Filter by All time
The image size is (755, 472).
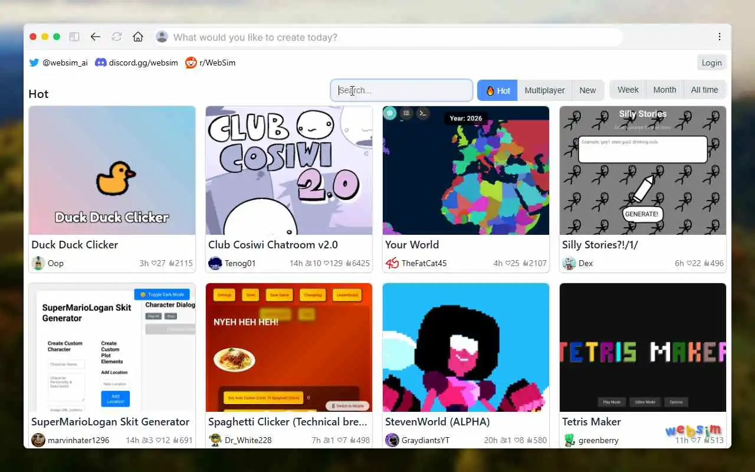704,90
